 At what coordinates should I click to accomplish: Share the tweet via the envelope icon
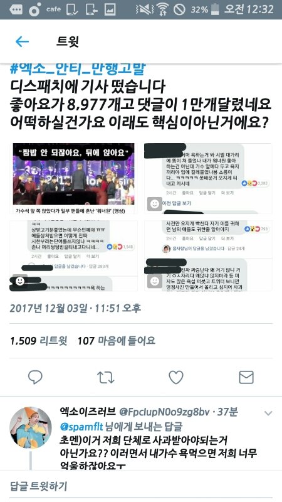pos(246,378)
